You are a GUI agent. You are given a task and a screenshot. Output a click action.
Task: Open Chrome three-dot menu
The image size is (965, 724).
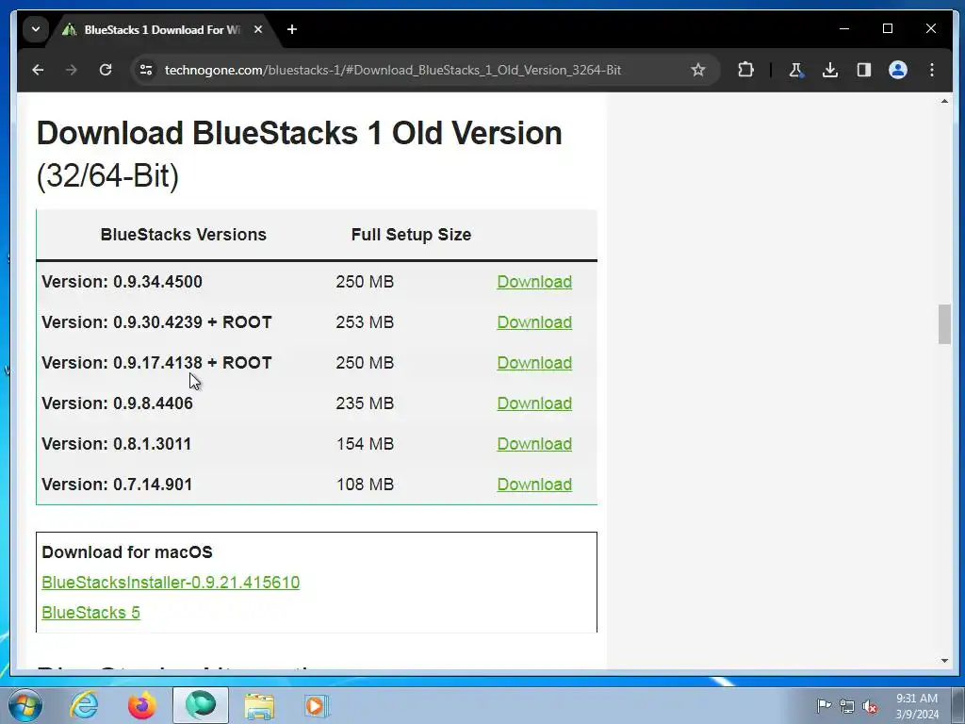pos(932,70)
